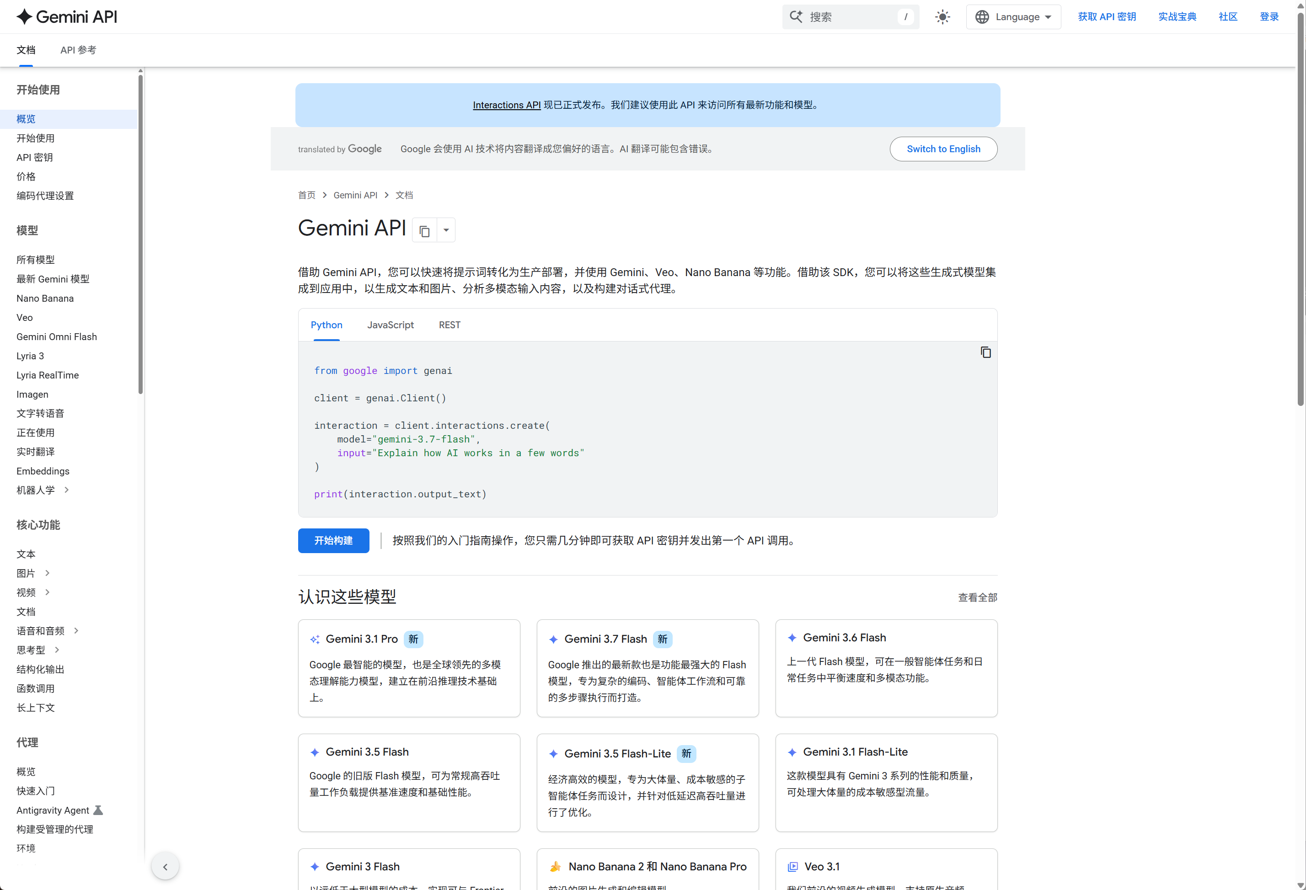Click the Gemini 3.7 Flash star icon
Image resolution: width=1306 pixels, height=890 pixels.
click(x=553, y=640)
